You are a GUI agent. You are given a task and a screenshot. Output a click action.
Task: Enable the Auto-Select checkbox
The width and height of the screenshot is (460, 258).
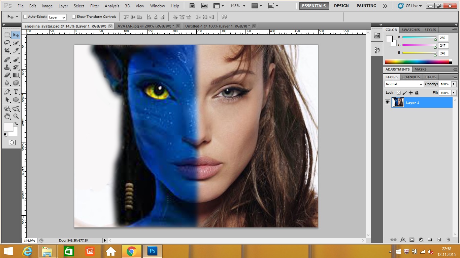tap(25, 16)
